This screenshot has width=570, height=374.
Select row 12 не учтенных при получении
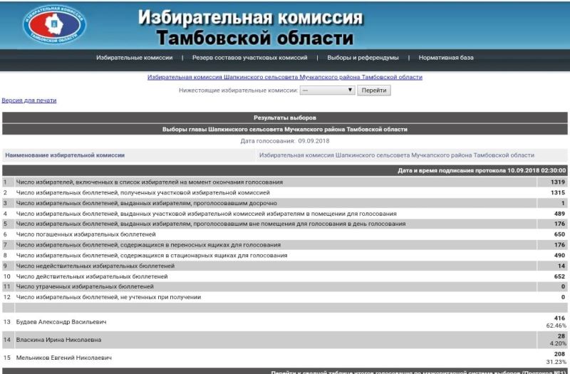point(284,297)
